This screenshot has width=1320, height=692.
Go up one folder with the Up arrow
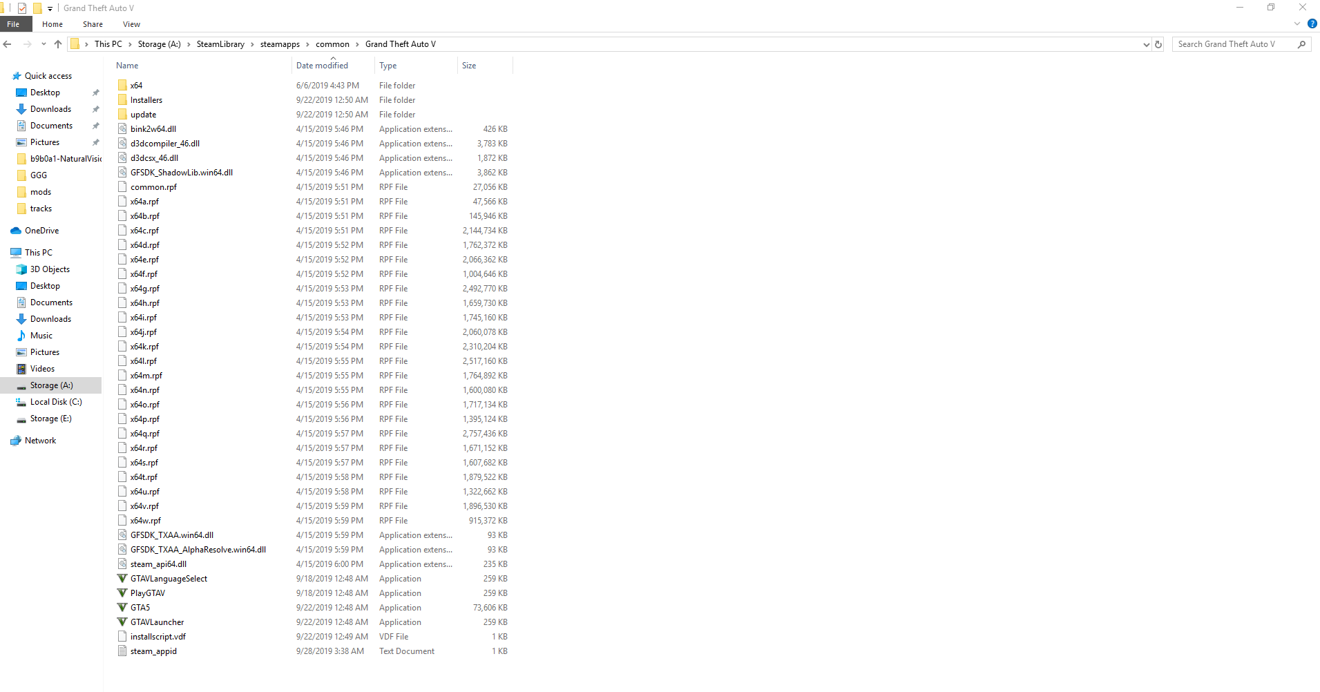click(x=58, y=44)
